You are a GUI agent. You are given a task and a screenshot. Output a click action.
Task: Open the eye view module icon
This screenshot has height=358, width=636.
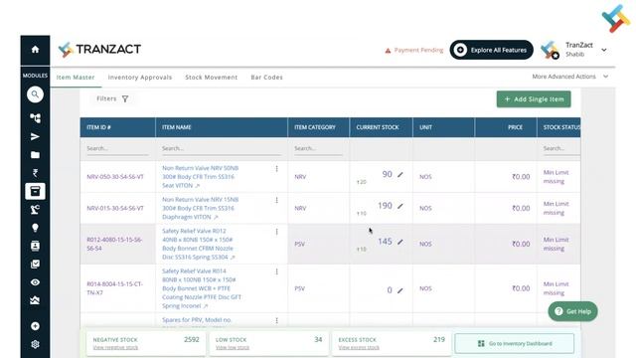click(36, 282)
